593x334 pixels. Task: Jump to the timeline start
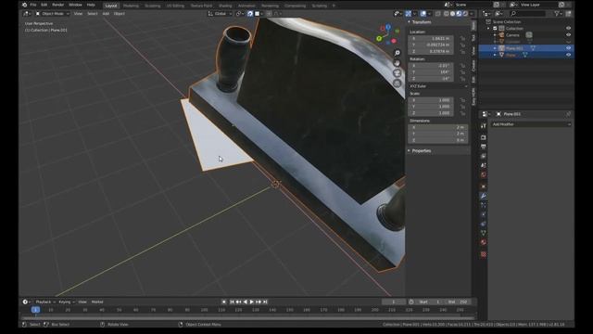pos(232,302)
